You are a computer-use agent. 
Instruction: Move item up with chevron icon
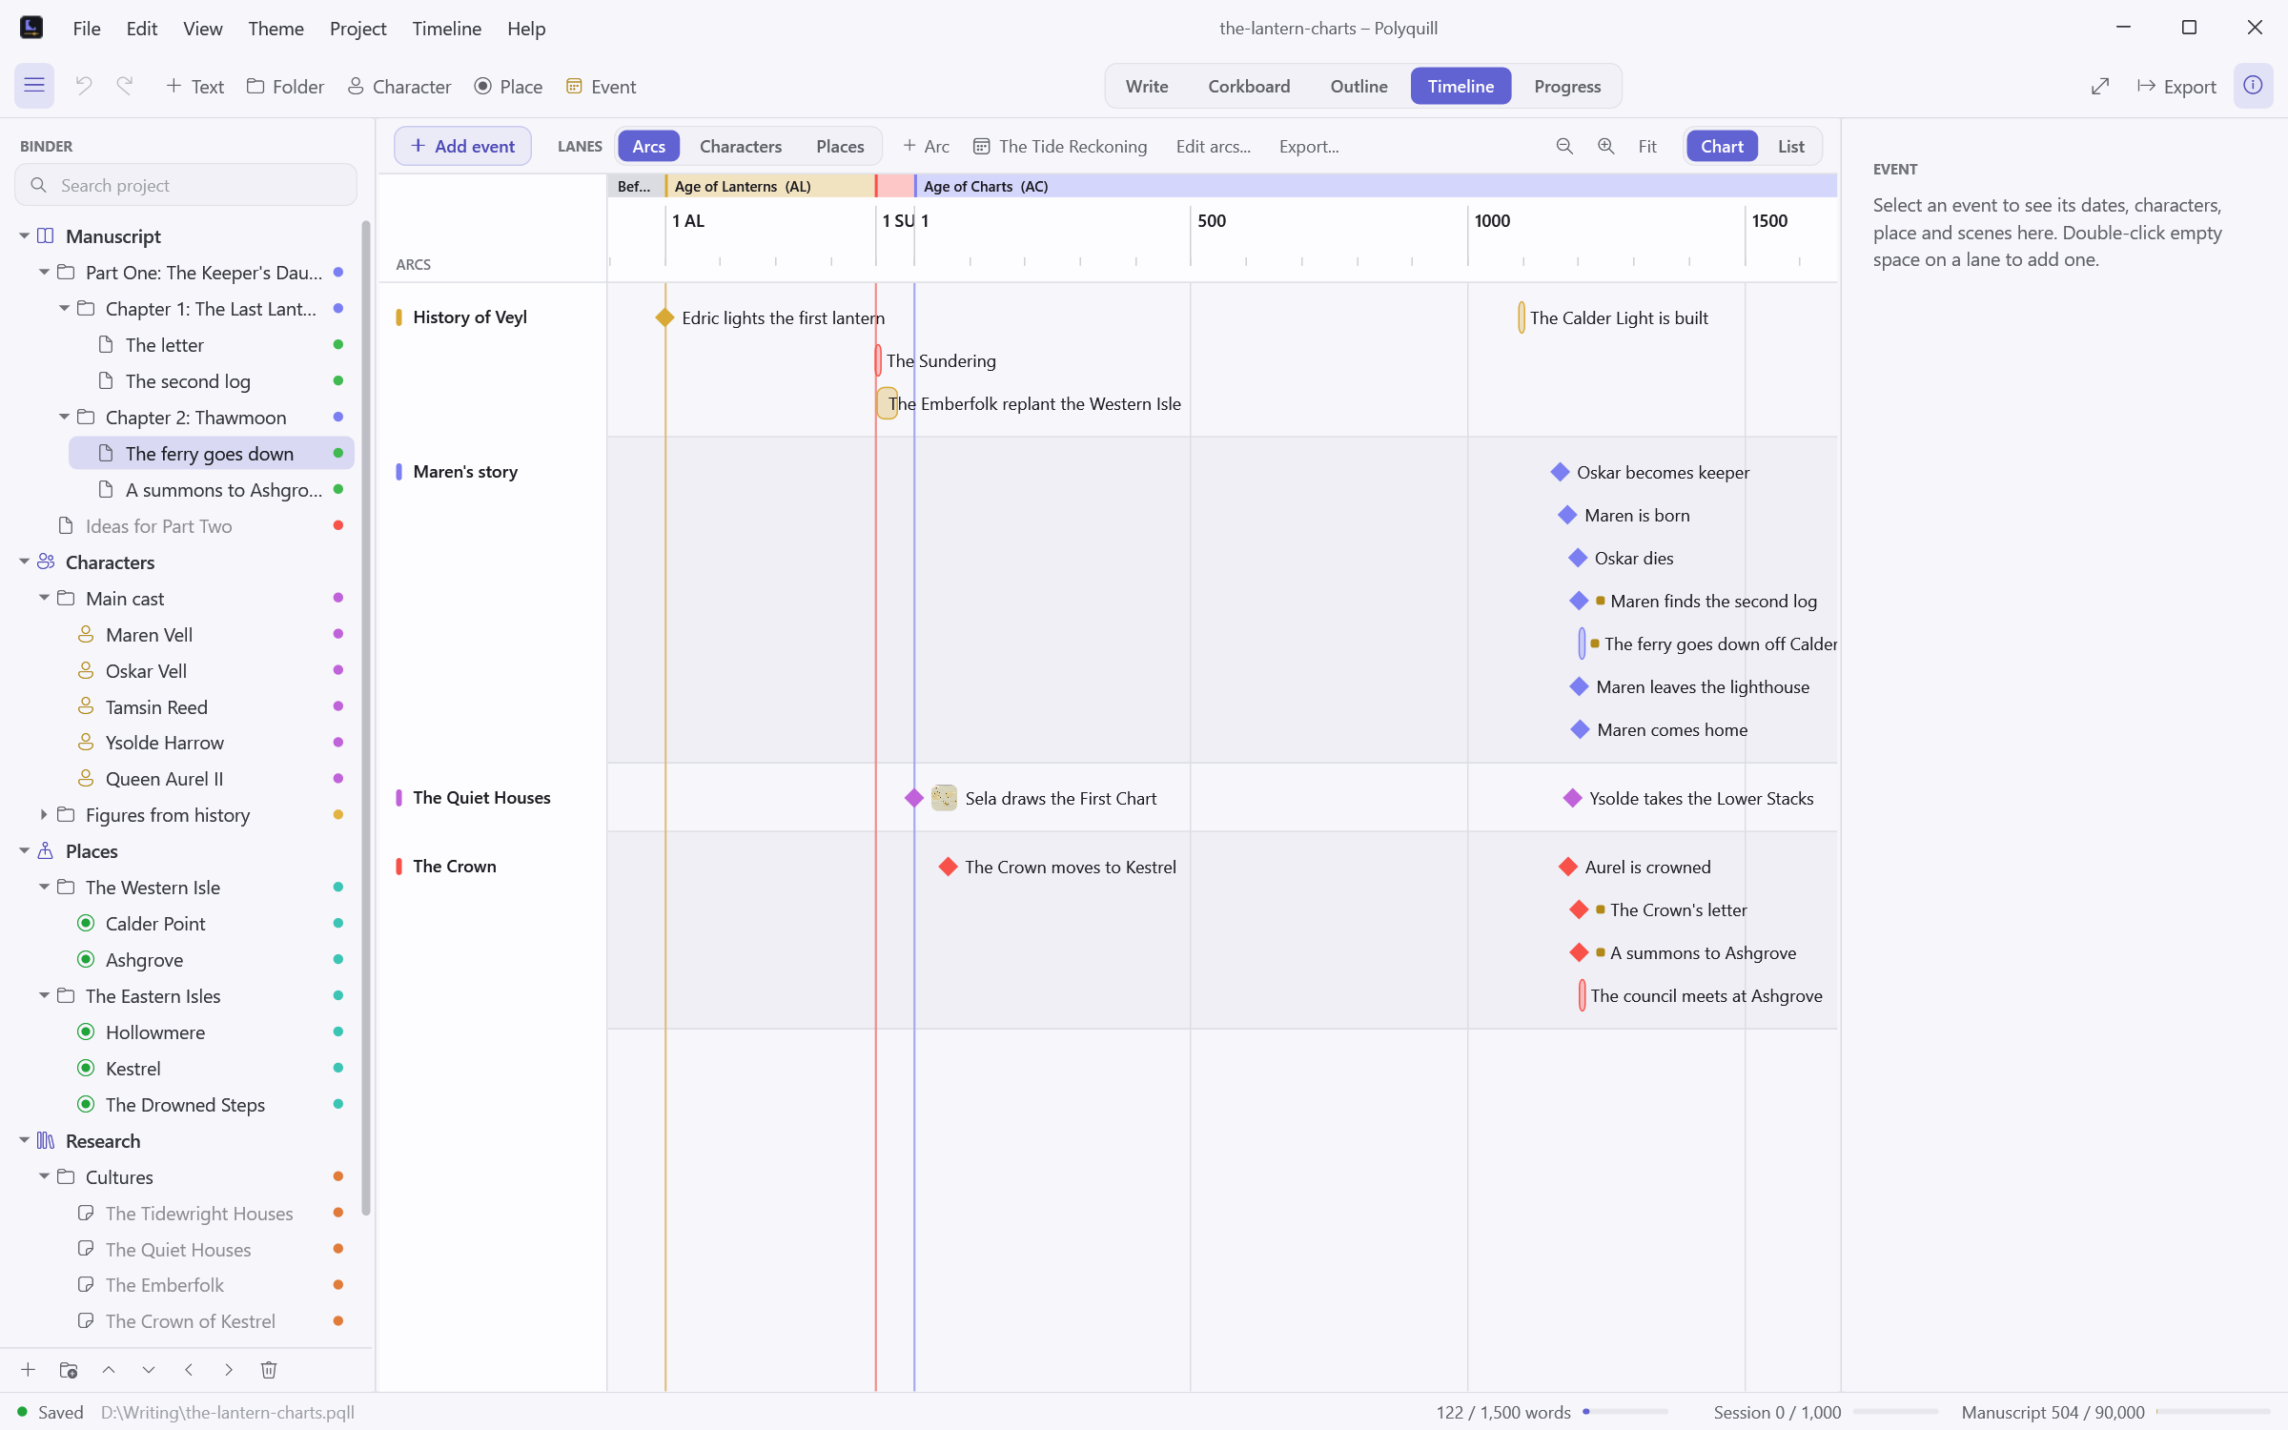[x=109, y=1370]
